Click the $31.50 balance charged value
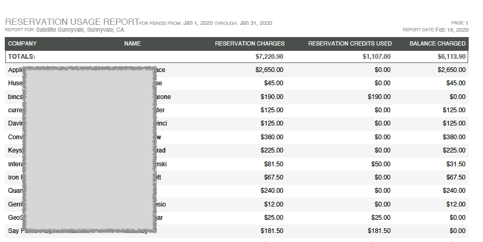 pos(456,164)
